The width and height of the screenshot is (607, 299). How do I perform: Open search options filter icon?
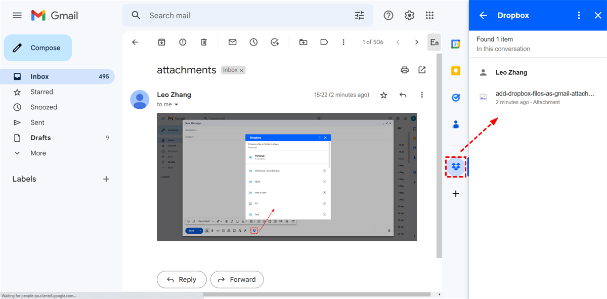(x=360, y=15)
